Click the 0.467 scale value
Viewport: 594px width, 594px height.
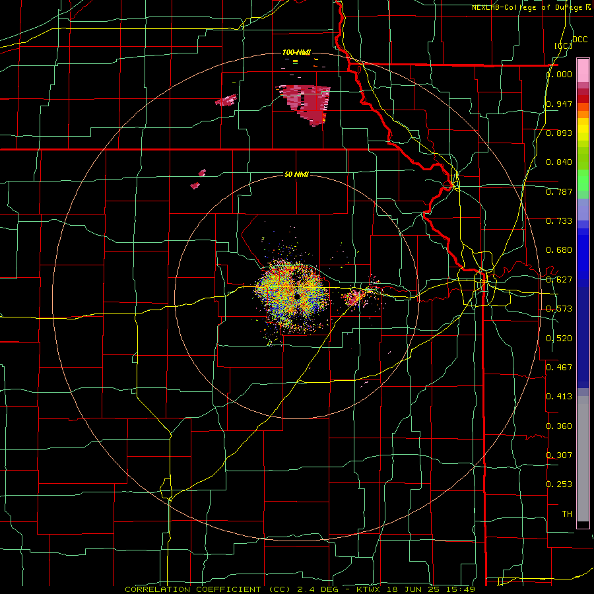click(x=559, y=367)
